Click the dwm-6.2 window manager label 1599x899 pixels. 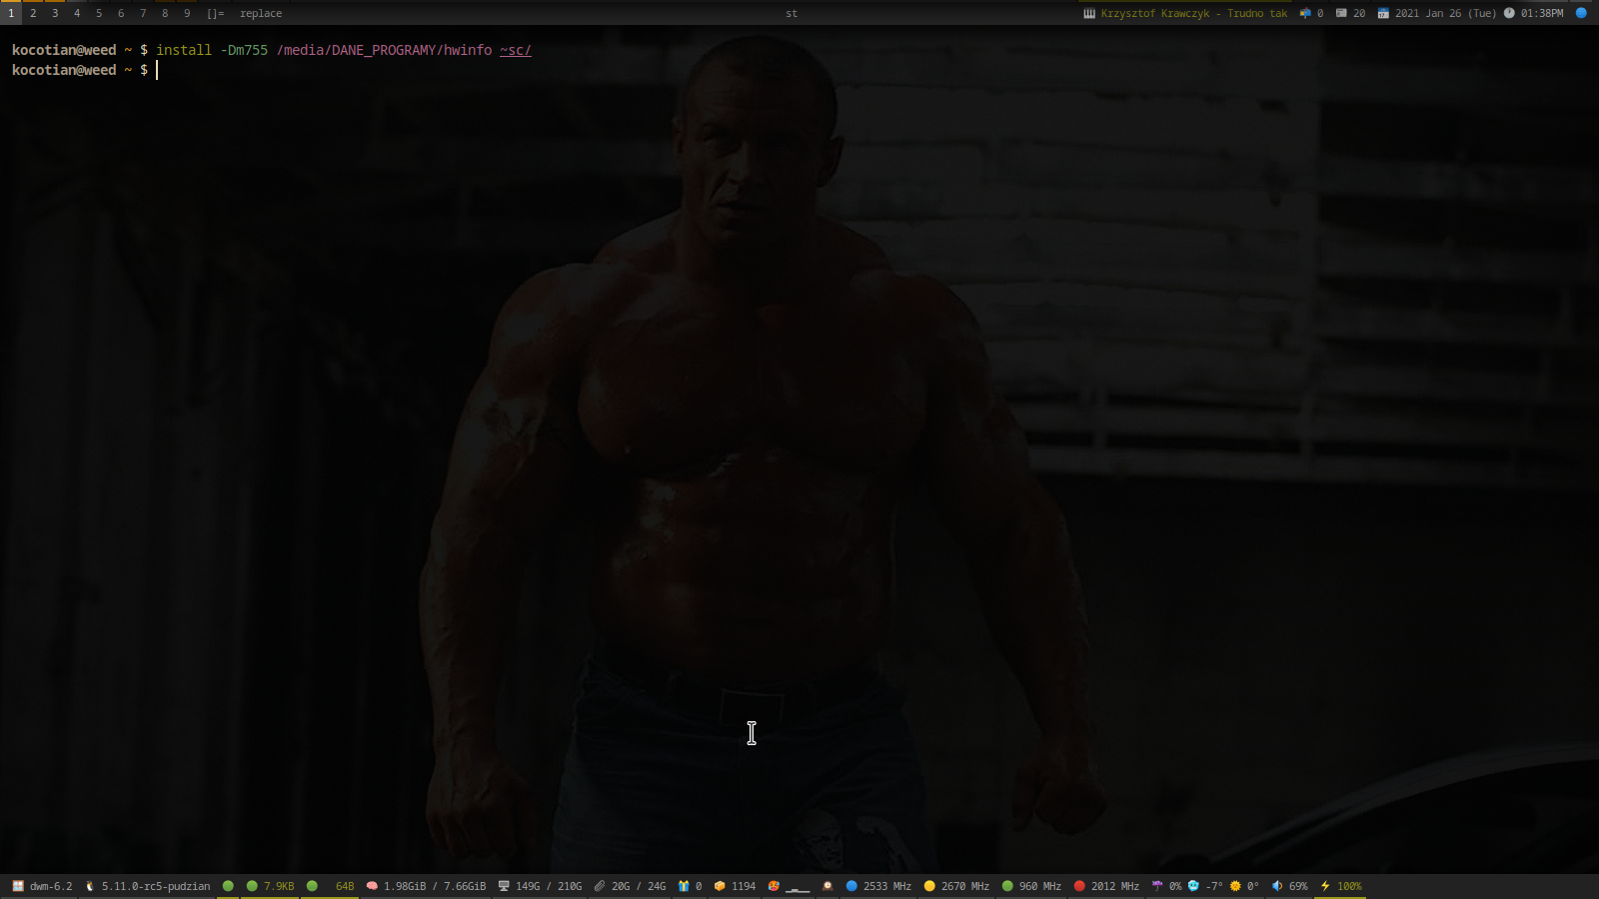point(50,886)
